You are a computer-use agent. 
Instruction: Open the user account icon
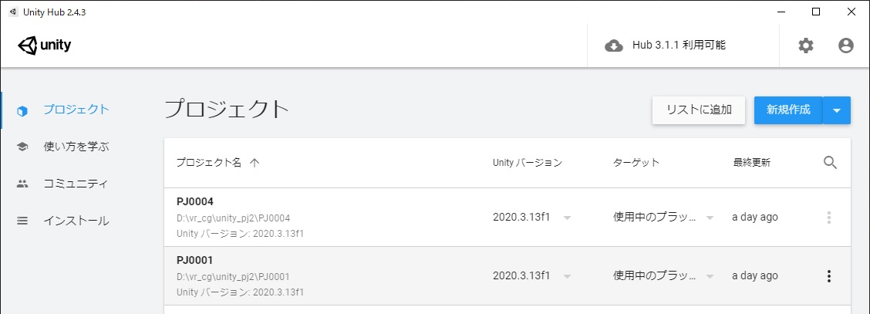click(x=845, y=46)
